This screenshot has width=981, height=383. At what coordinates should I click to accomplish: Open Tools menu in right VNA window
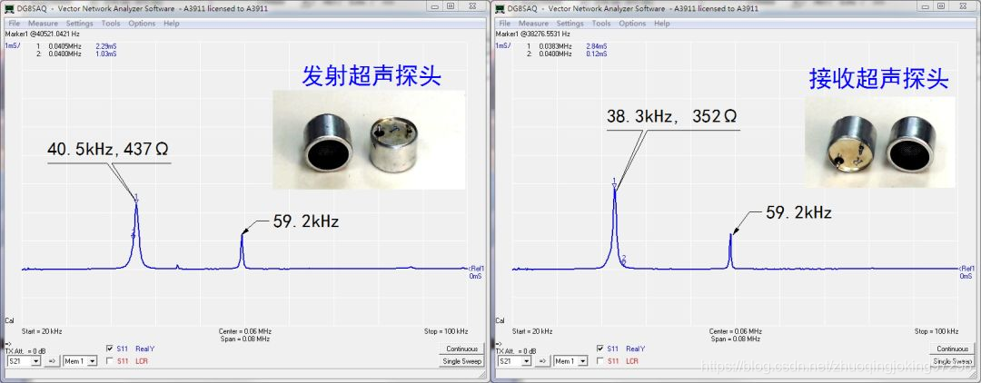(601, 23)
